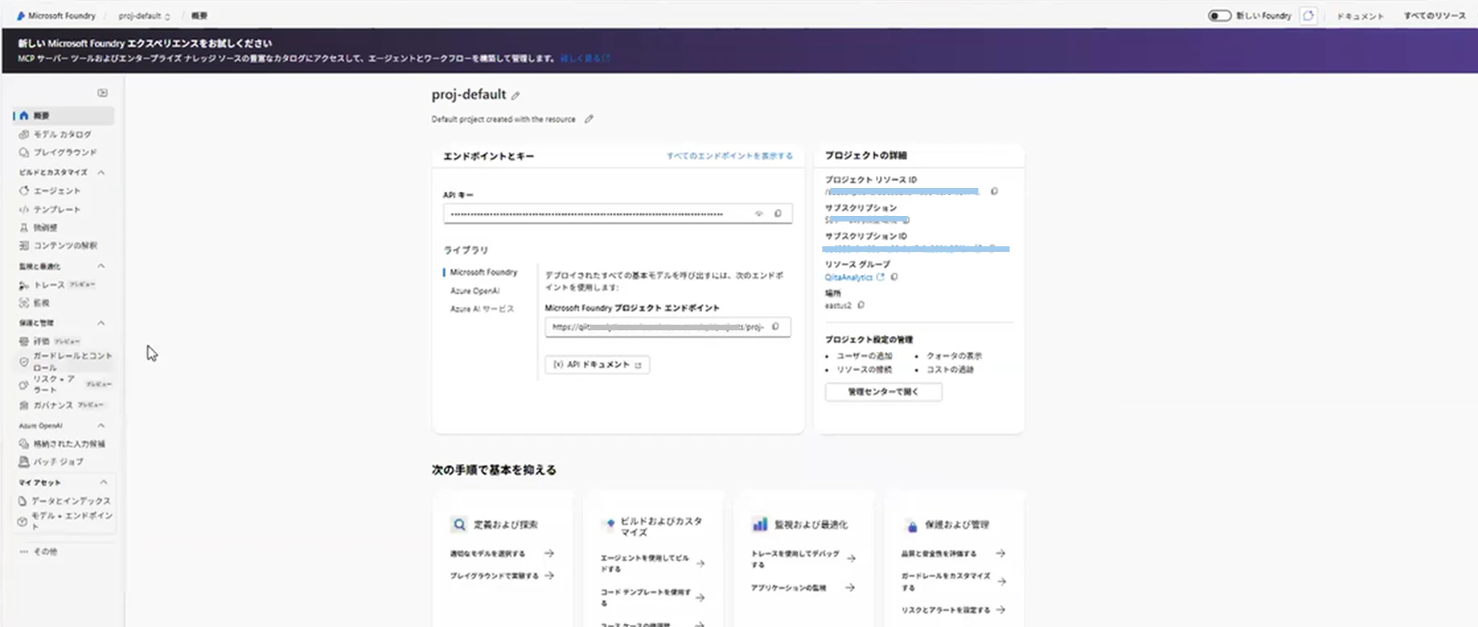Click the ガードレールとコントロール shield icon
Image resolution: width=1478 pixels, height=627 pixels.
point(24,361)
